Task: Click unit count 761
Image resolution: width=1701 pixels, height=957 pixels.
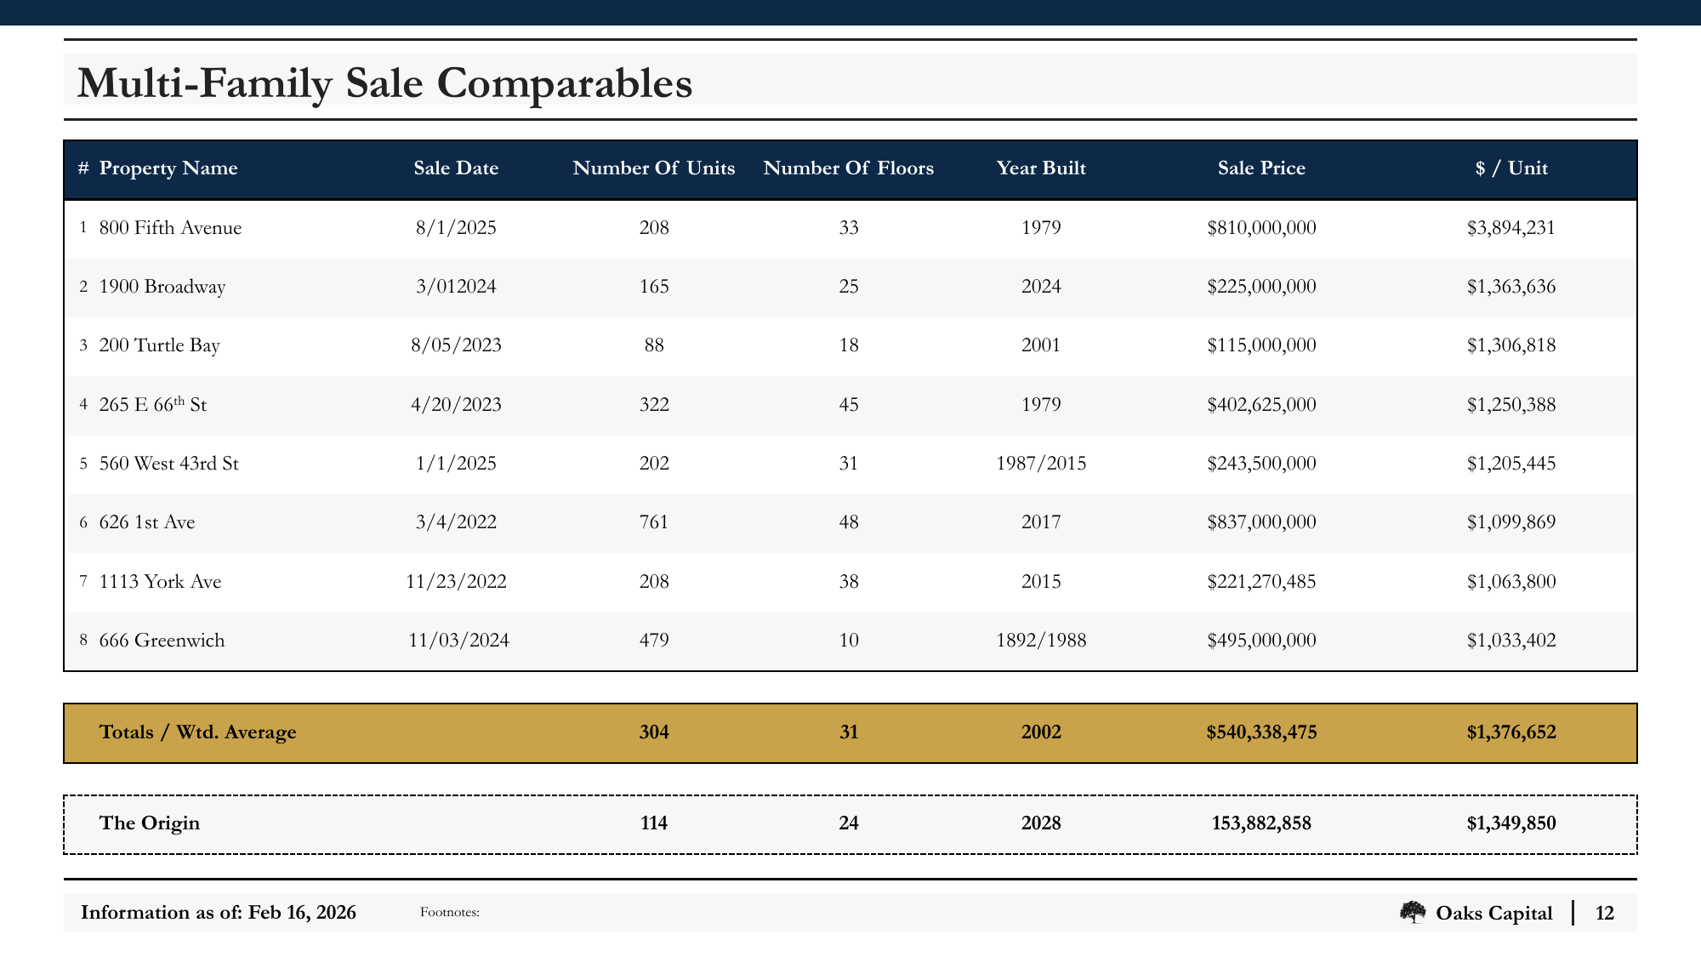Action: (x=654, y=522)
